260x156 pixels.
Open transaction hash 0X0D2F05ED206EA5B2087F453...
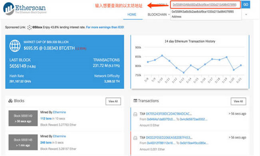tap(169, 138)
